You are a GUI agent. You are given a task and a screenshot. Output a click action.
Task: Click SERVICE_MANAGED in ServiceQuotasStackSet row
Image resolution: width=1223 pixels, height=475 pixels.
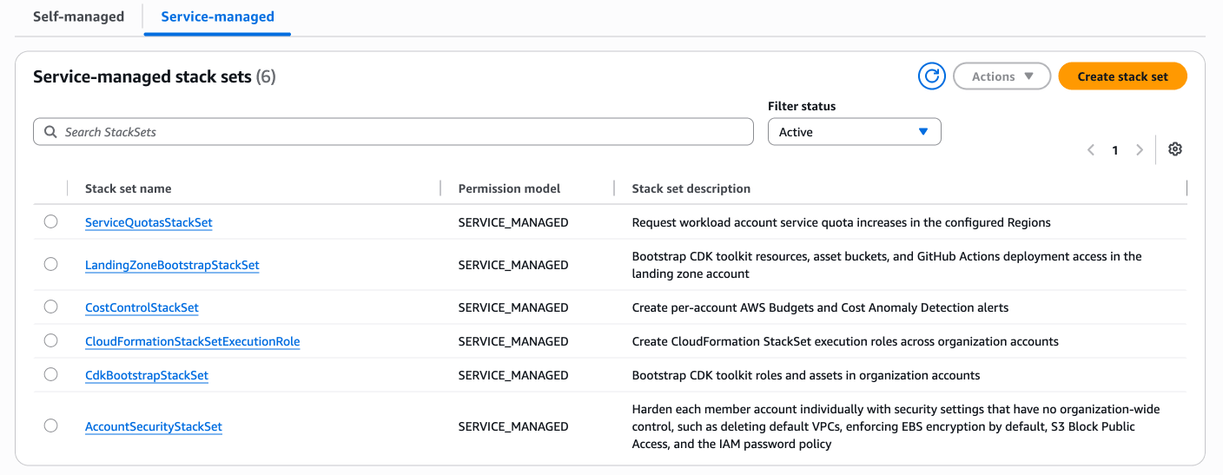(513, 222)
